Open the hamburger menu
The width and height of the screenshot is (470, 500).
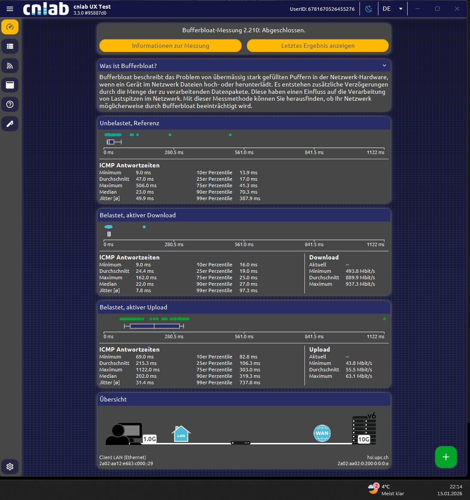click(x=10, y=9)
